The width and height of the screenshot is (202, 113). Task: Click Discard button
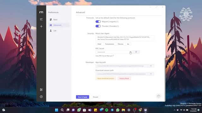click(x=95, y=97)
